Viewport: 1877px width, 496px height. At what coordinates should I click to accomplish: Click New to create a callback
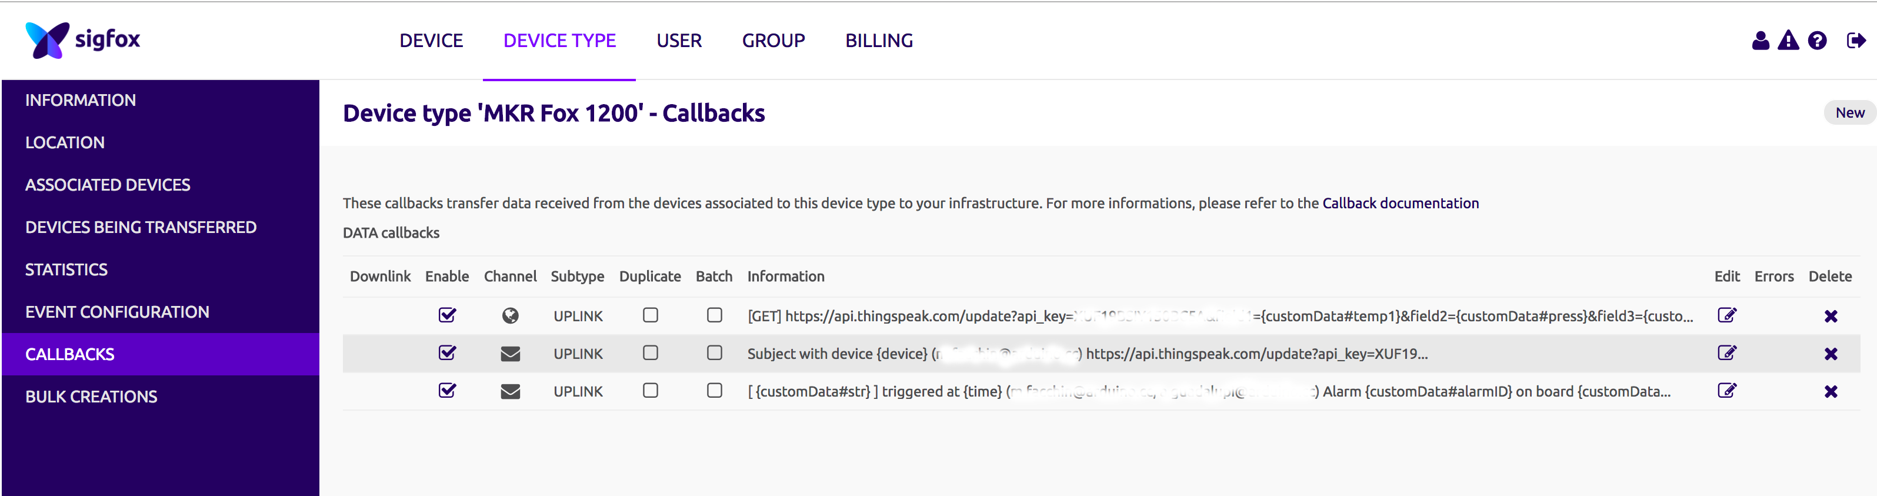(1849, 113)
